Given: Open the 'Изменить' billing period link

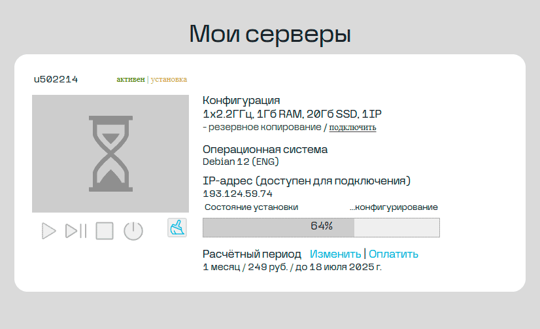Looking at the screenshot, I should 335,254.
